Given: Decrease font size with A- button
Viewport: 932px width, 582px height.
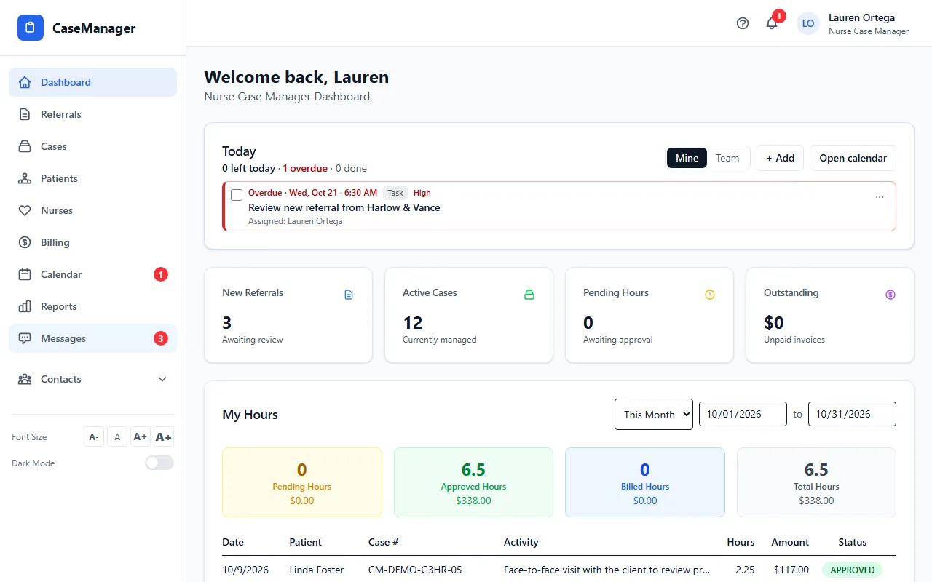Looking at the screenshot, I should (94, 436).
